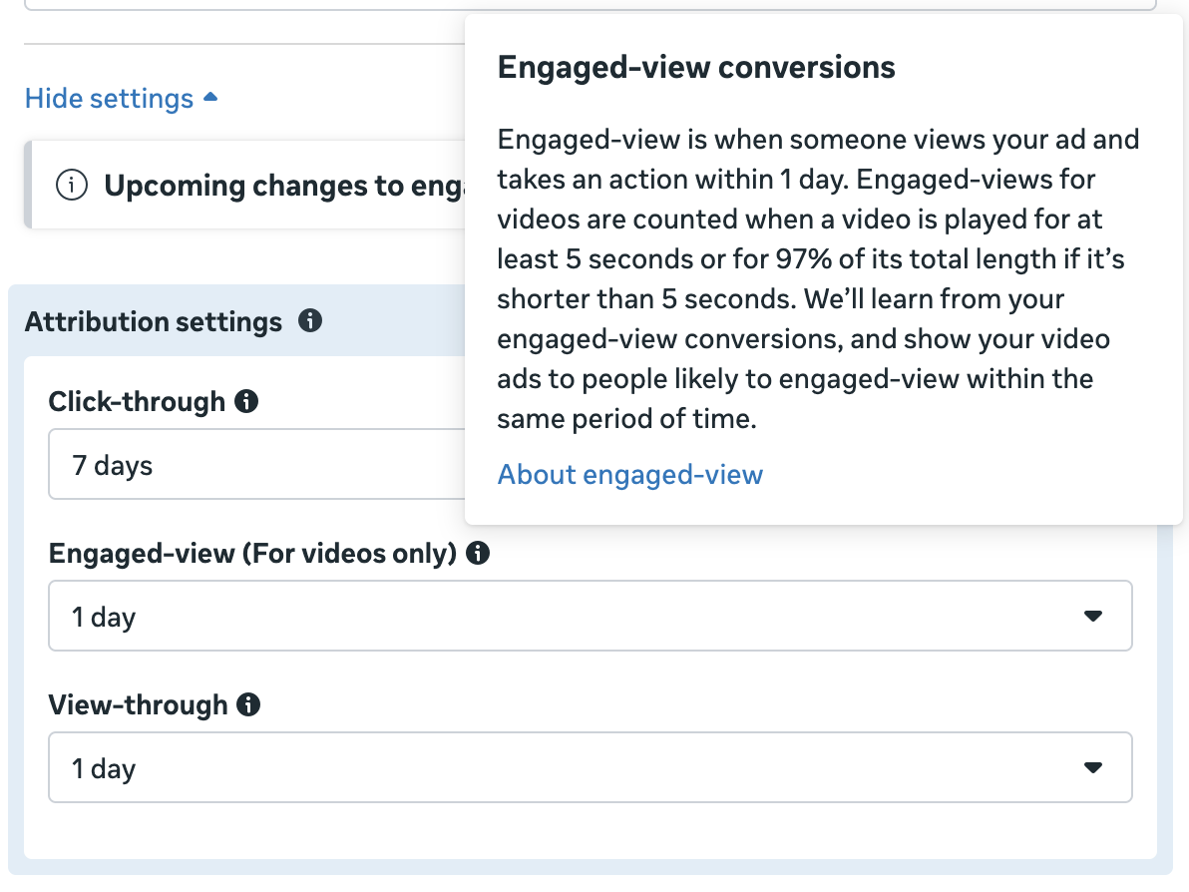Click the circled info icon in Upcoming changes banner
This screenshot has width=1189, height=892.
coord(72,186)
